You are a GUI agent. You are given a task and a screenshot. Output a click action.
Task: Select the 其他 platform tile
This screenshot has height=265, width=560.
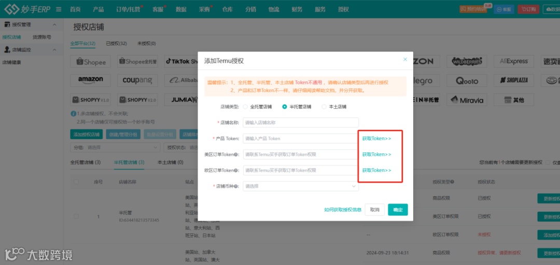click(514, 100)
